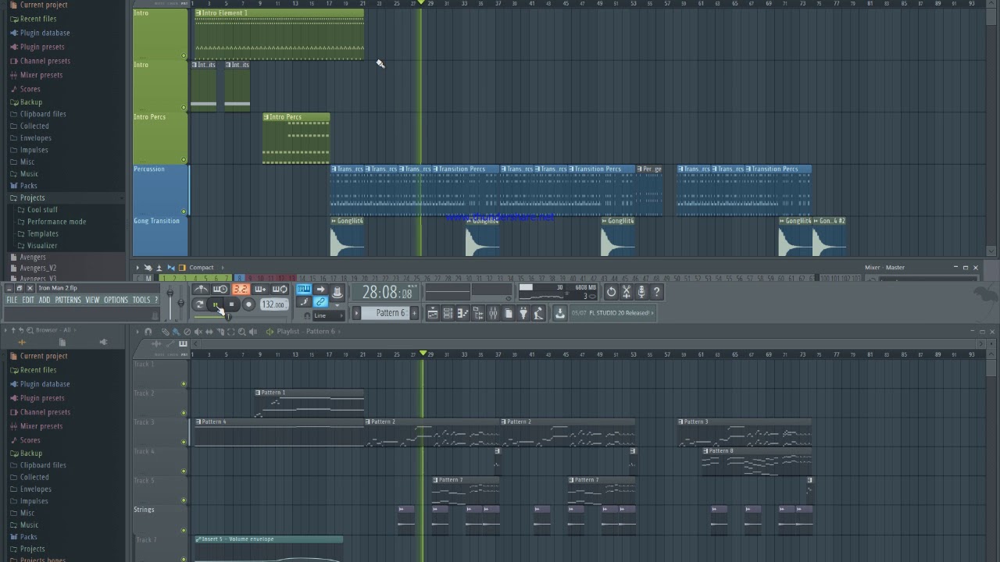Open the mixer window icon
1000x562 pixels.
493,313
